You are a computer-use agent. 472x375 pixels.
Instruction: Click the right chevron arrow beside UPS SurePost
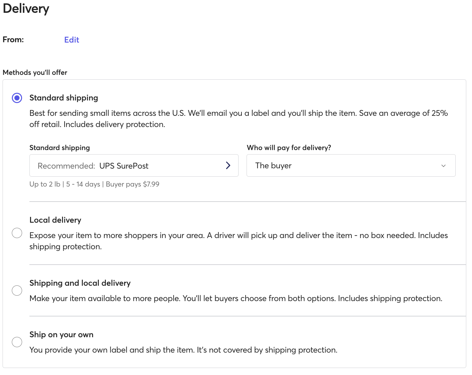tap(228, 165)
